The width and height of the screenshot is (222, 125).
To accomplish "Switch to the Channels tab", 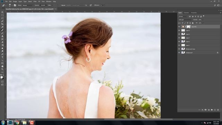I will tap(186, 12).
